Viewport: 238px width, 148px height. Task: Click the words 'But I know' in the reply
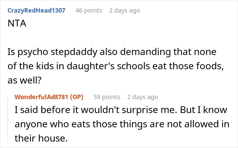[204, 110]
